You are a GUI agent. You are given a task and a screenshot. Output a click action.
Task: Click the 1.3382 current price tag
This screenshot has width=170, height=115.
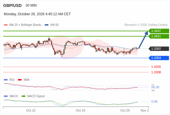coord(159,49)
